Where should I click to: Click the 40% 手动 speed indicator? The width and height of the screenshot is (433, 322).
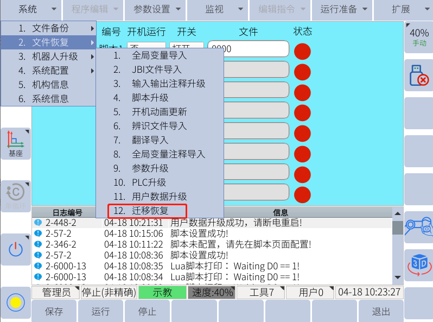click(418, 36)
